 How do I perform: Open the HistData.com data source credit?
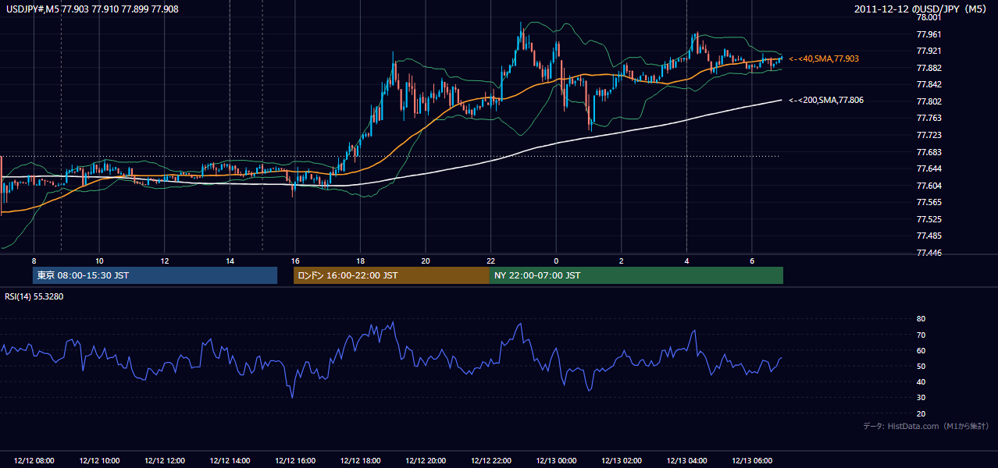pos(926,426)
